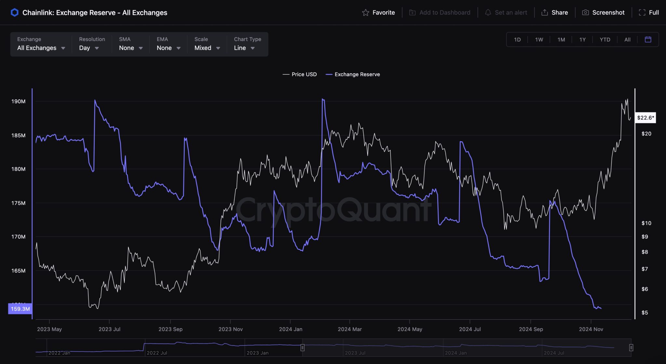Open the custom date range calendar icon

[648, 39]
